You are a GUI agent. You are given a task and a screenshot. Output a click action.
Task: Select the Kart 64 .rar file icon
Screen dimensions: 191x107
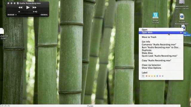coord(2,31)
